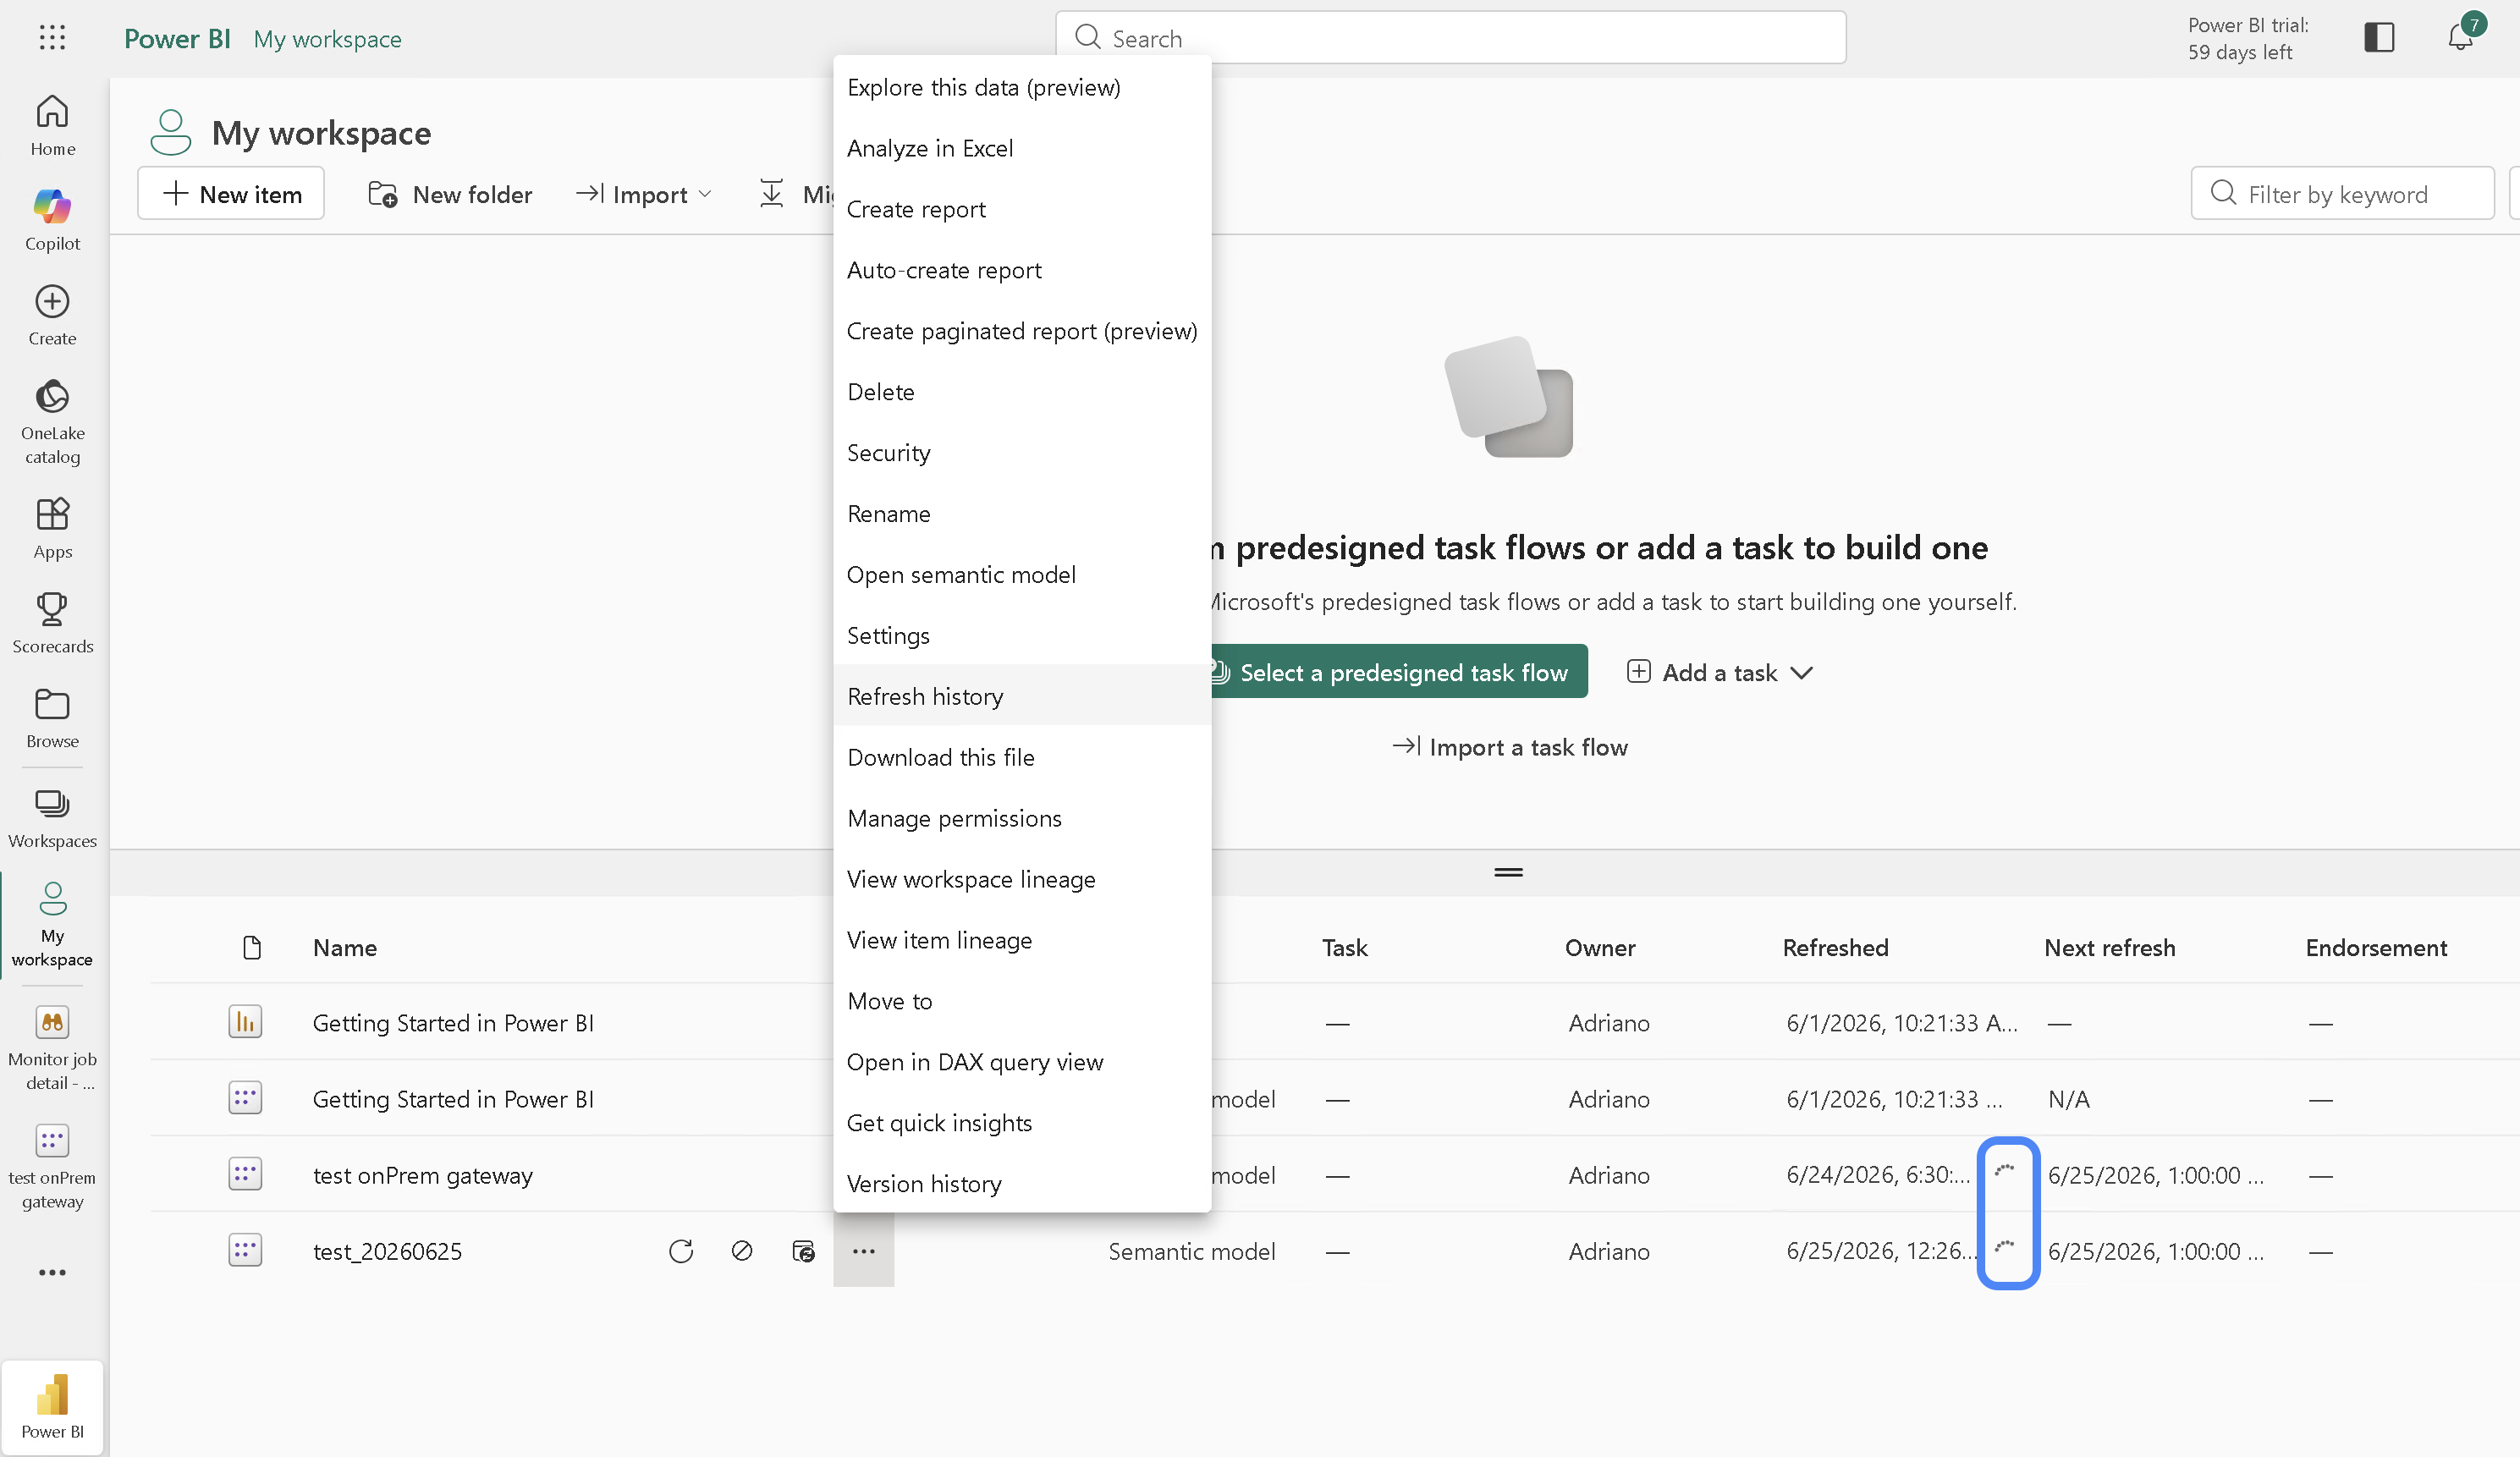Open test onPrem gateway sidebar item
2520x1457 pixels.
tap(52, 1166)
